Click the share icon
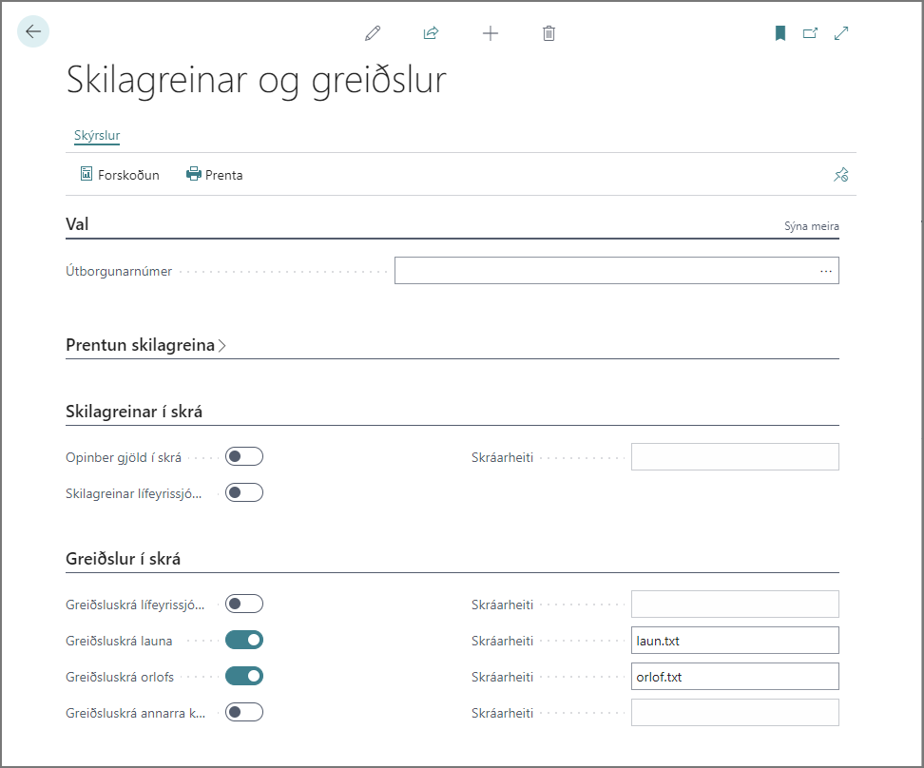The width and height of the screenshot is (924, 768). 431,33
